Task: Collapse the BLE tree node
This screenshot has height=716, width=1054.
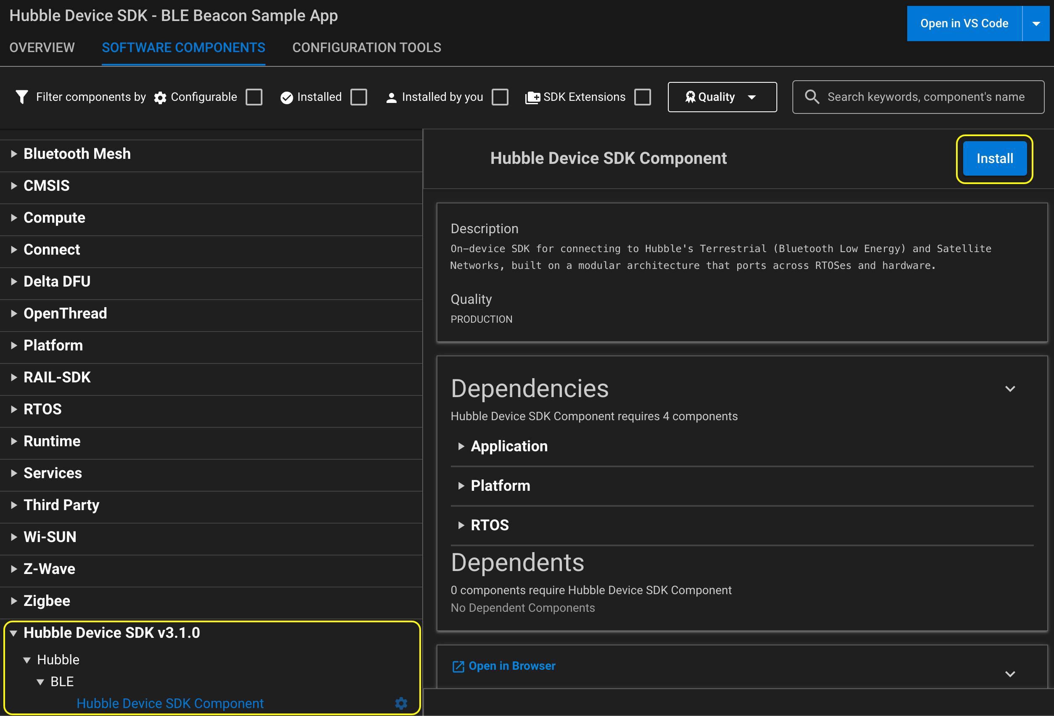Action: pos(40,682)
